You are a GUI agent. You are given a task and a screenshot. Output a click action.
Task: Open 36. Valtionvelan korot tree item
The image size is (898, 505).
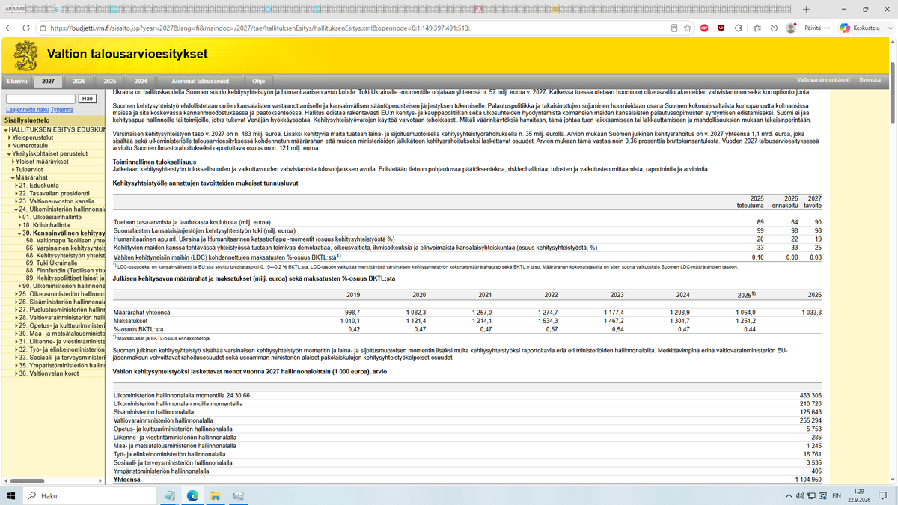[50, 373]
